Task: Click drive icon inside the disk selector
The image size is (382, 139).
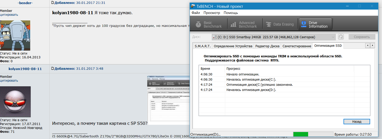Action: tap(214, 37)
